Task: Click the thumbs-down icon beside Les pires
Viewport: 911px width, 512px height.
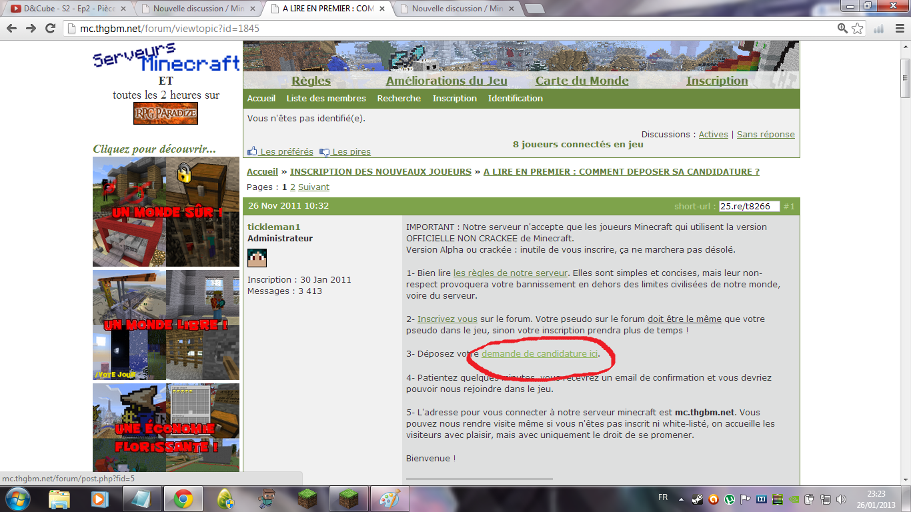Action: [x=324, y=151]
